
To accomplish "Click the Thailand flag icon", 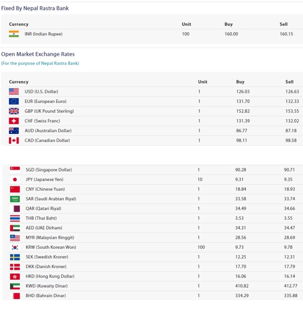I will [15, 218].
